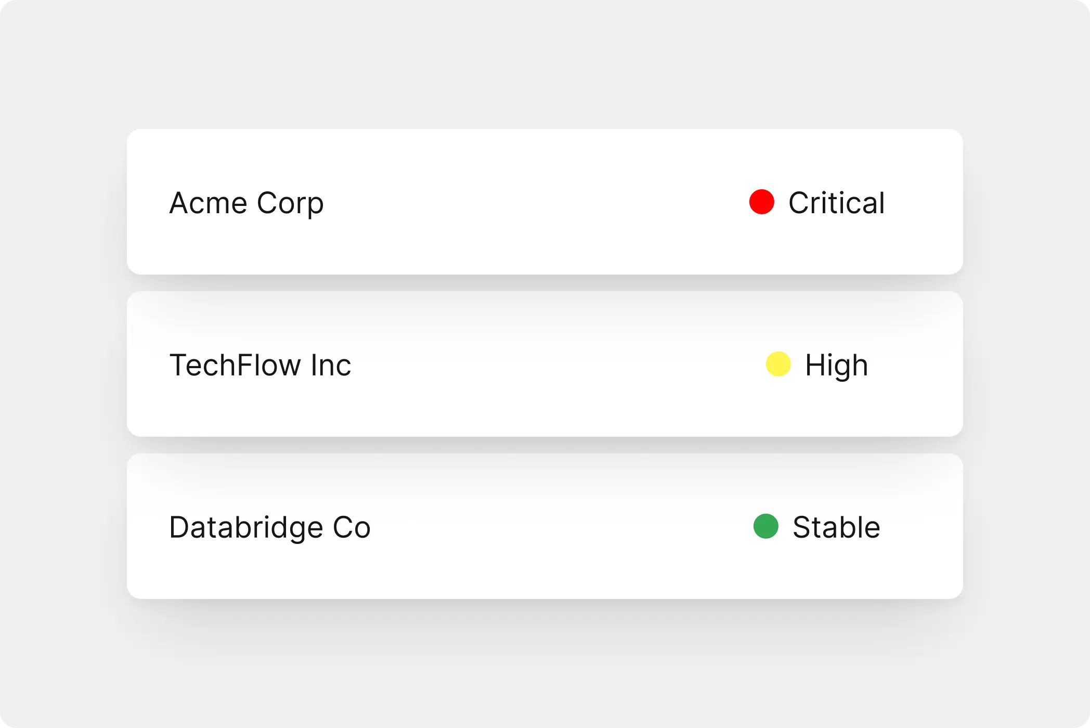
Task: Click the yellow High status dot
Action: click(778, 364)
